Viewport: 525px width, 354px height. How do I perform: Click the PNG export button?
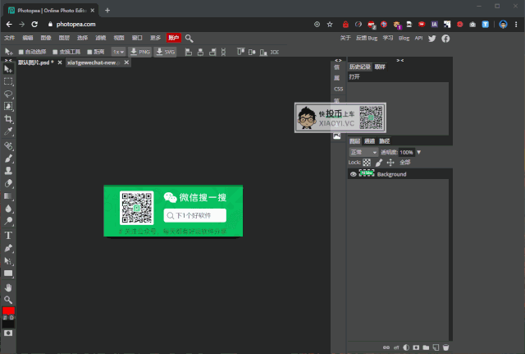point(140,52)
